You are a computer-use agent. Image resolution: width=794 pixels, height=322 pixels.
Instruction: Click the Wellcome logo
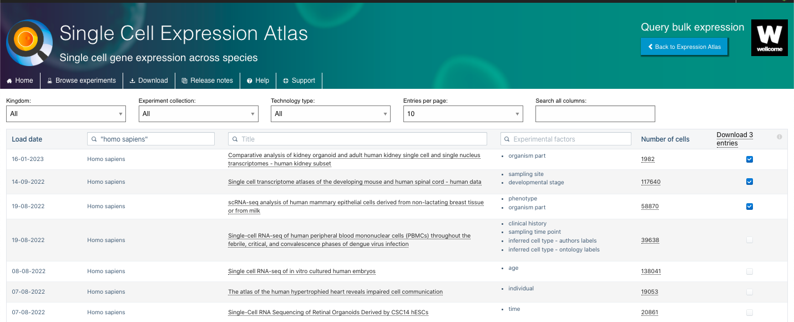point(769,38)
